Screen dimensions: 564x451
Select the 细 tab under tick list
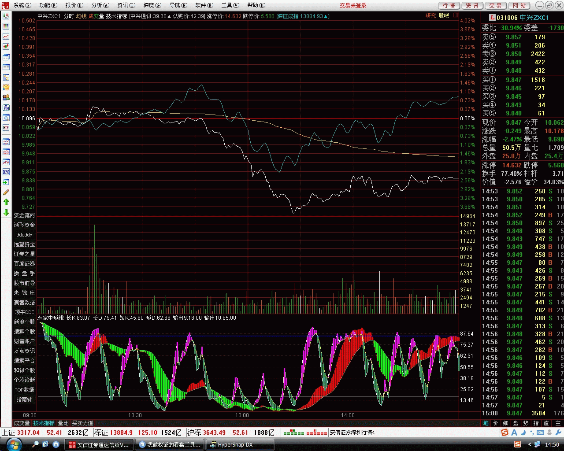click(506, 423)
